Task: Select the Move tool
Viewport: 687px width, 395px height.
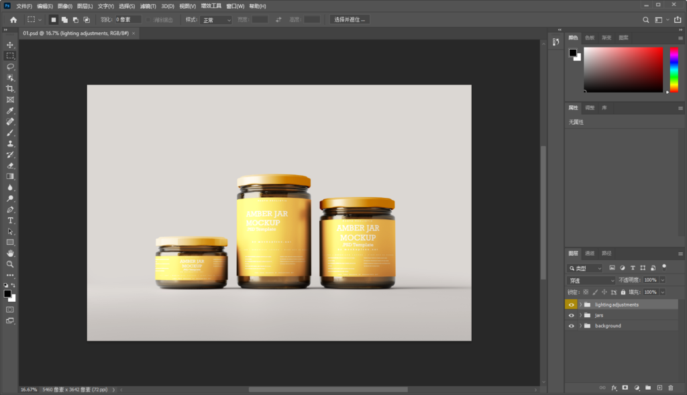Action: point(10,45)
